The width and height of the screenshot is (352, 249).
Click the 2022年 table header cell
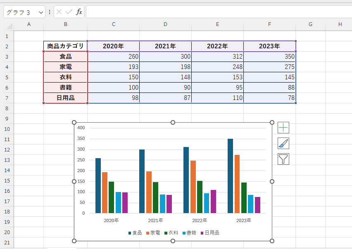click(218, 46)
